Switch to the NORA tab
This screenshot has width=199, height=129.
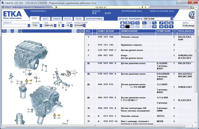pyautogui.click(x=68, y=19)
